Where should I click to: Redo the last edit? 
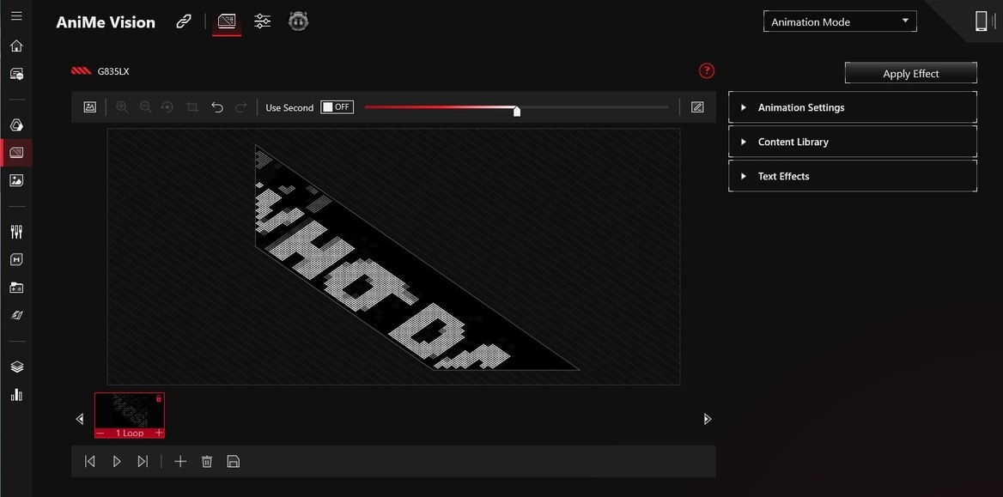tap(240, 107)
